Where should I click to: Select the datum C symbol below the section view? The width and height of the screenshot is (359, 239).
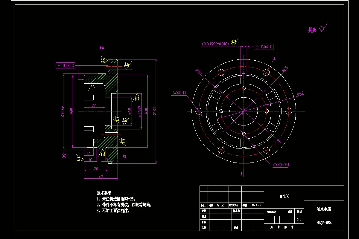point(64,155)
